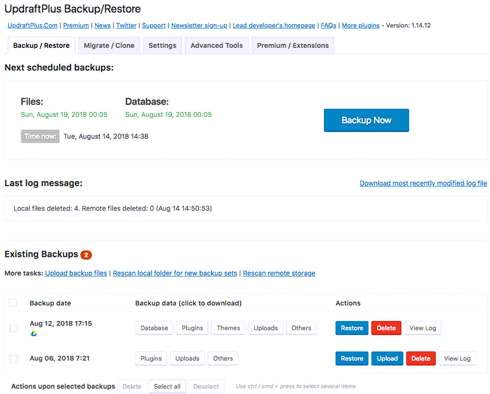Image resolution: width=490 pixels, height=394 pixels.
Task: Download Plugins from the Aug 12 backup
Action: click(192, 328)
